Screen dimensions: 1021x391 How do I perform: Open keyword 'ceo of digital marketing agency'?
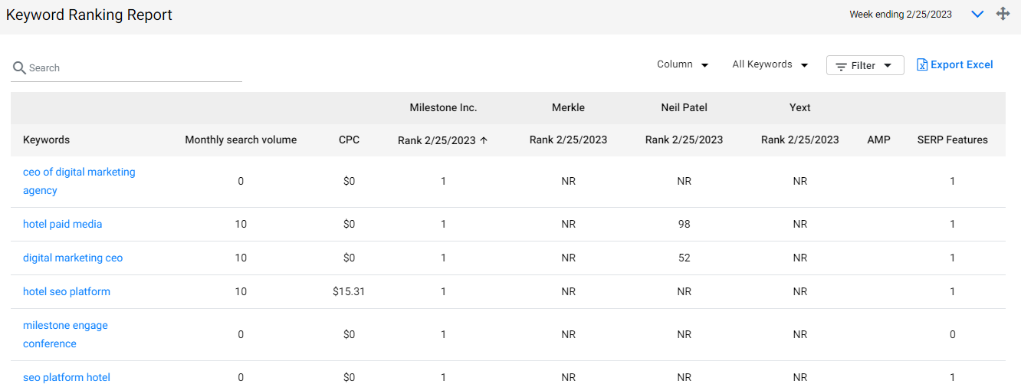(79, 182)
